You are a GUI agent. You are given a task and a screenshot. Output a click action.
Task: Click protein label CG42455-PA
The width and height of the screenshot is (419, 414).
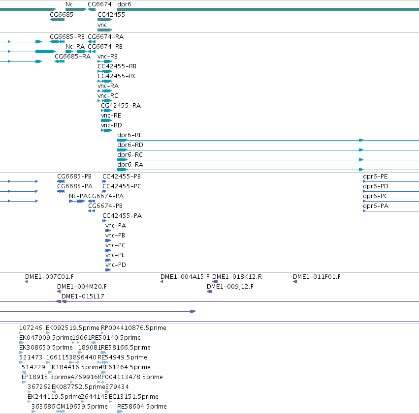tap(122, 216)
